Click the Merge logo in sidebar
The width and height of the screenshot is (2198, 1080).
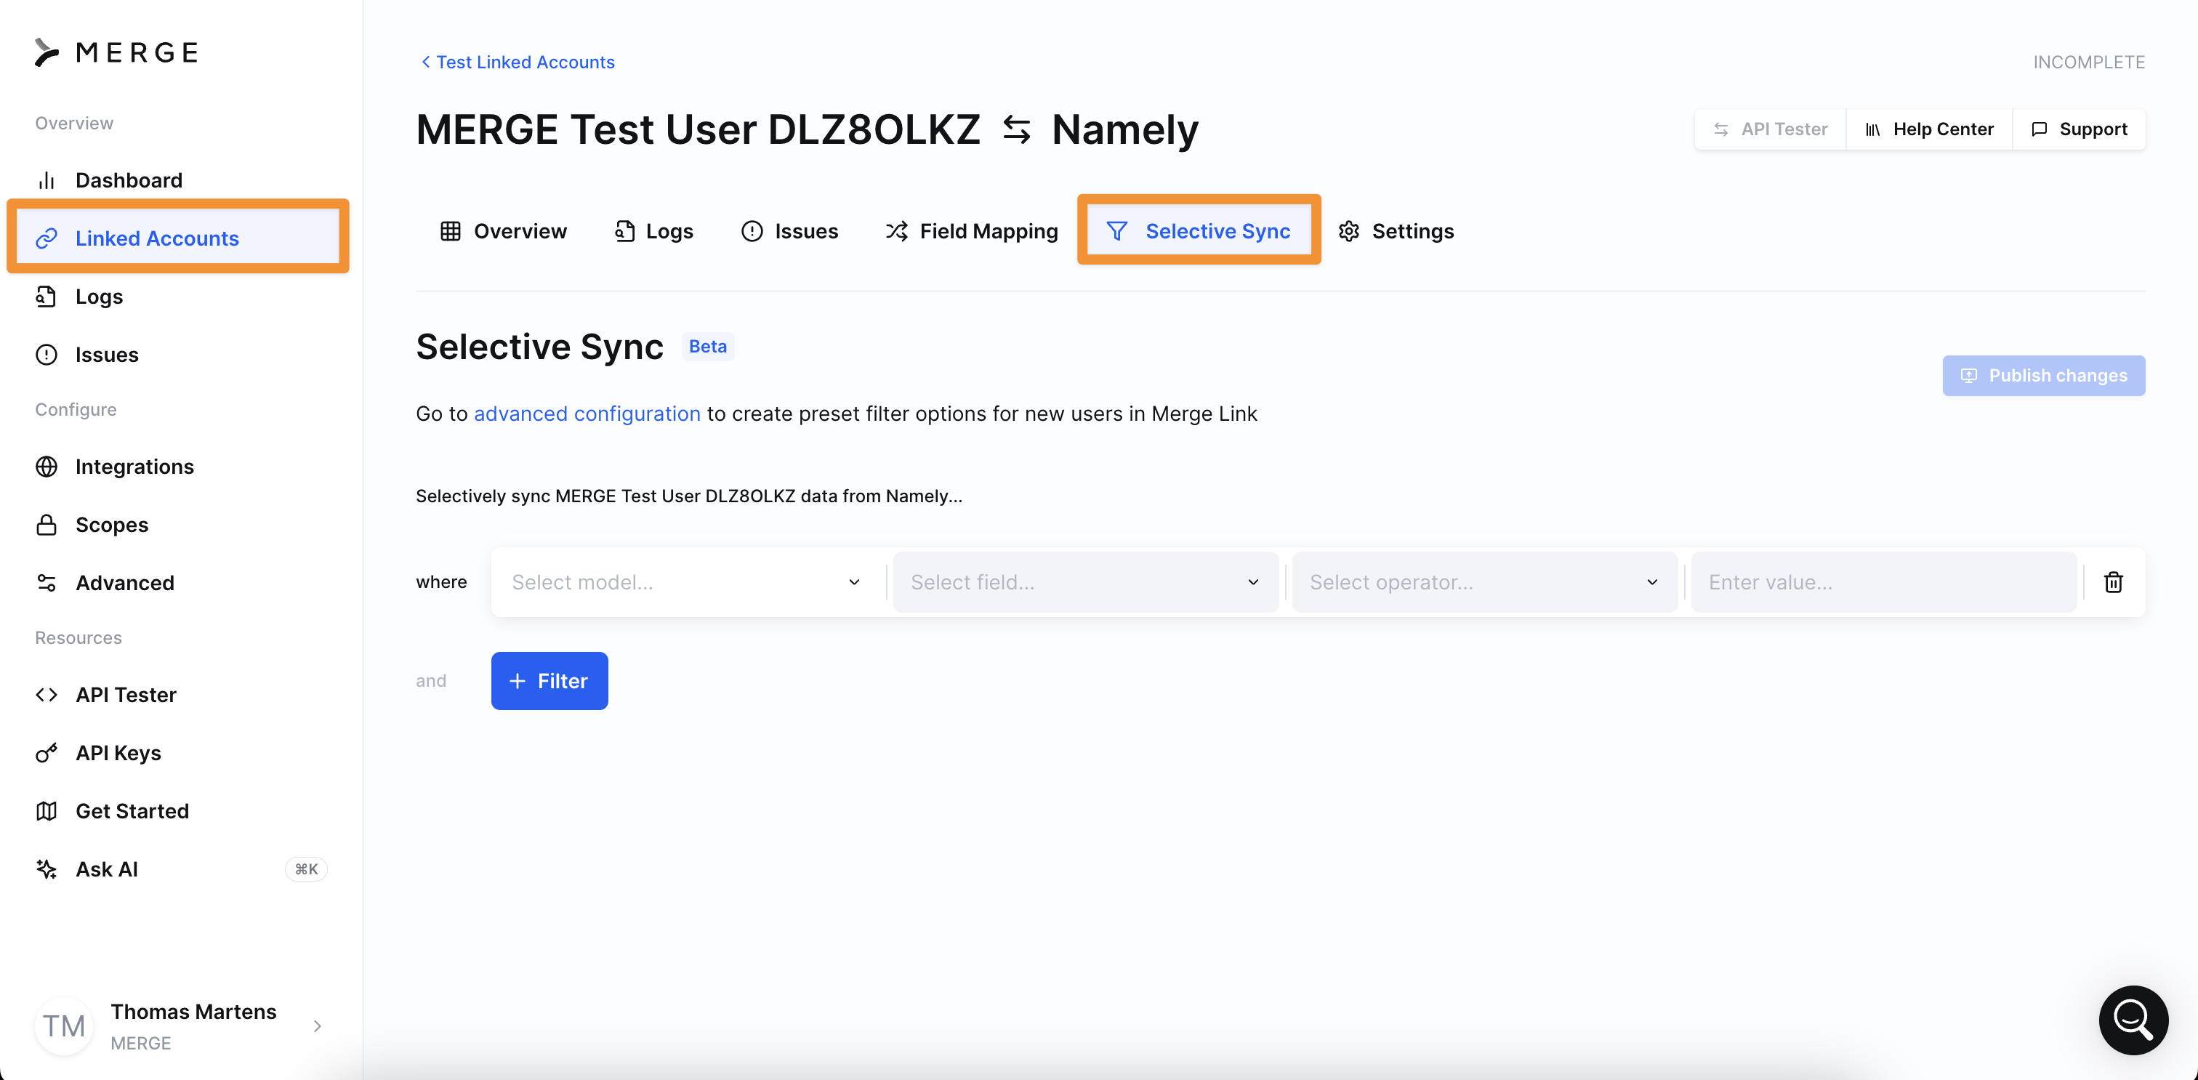117,52
